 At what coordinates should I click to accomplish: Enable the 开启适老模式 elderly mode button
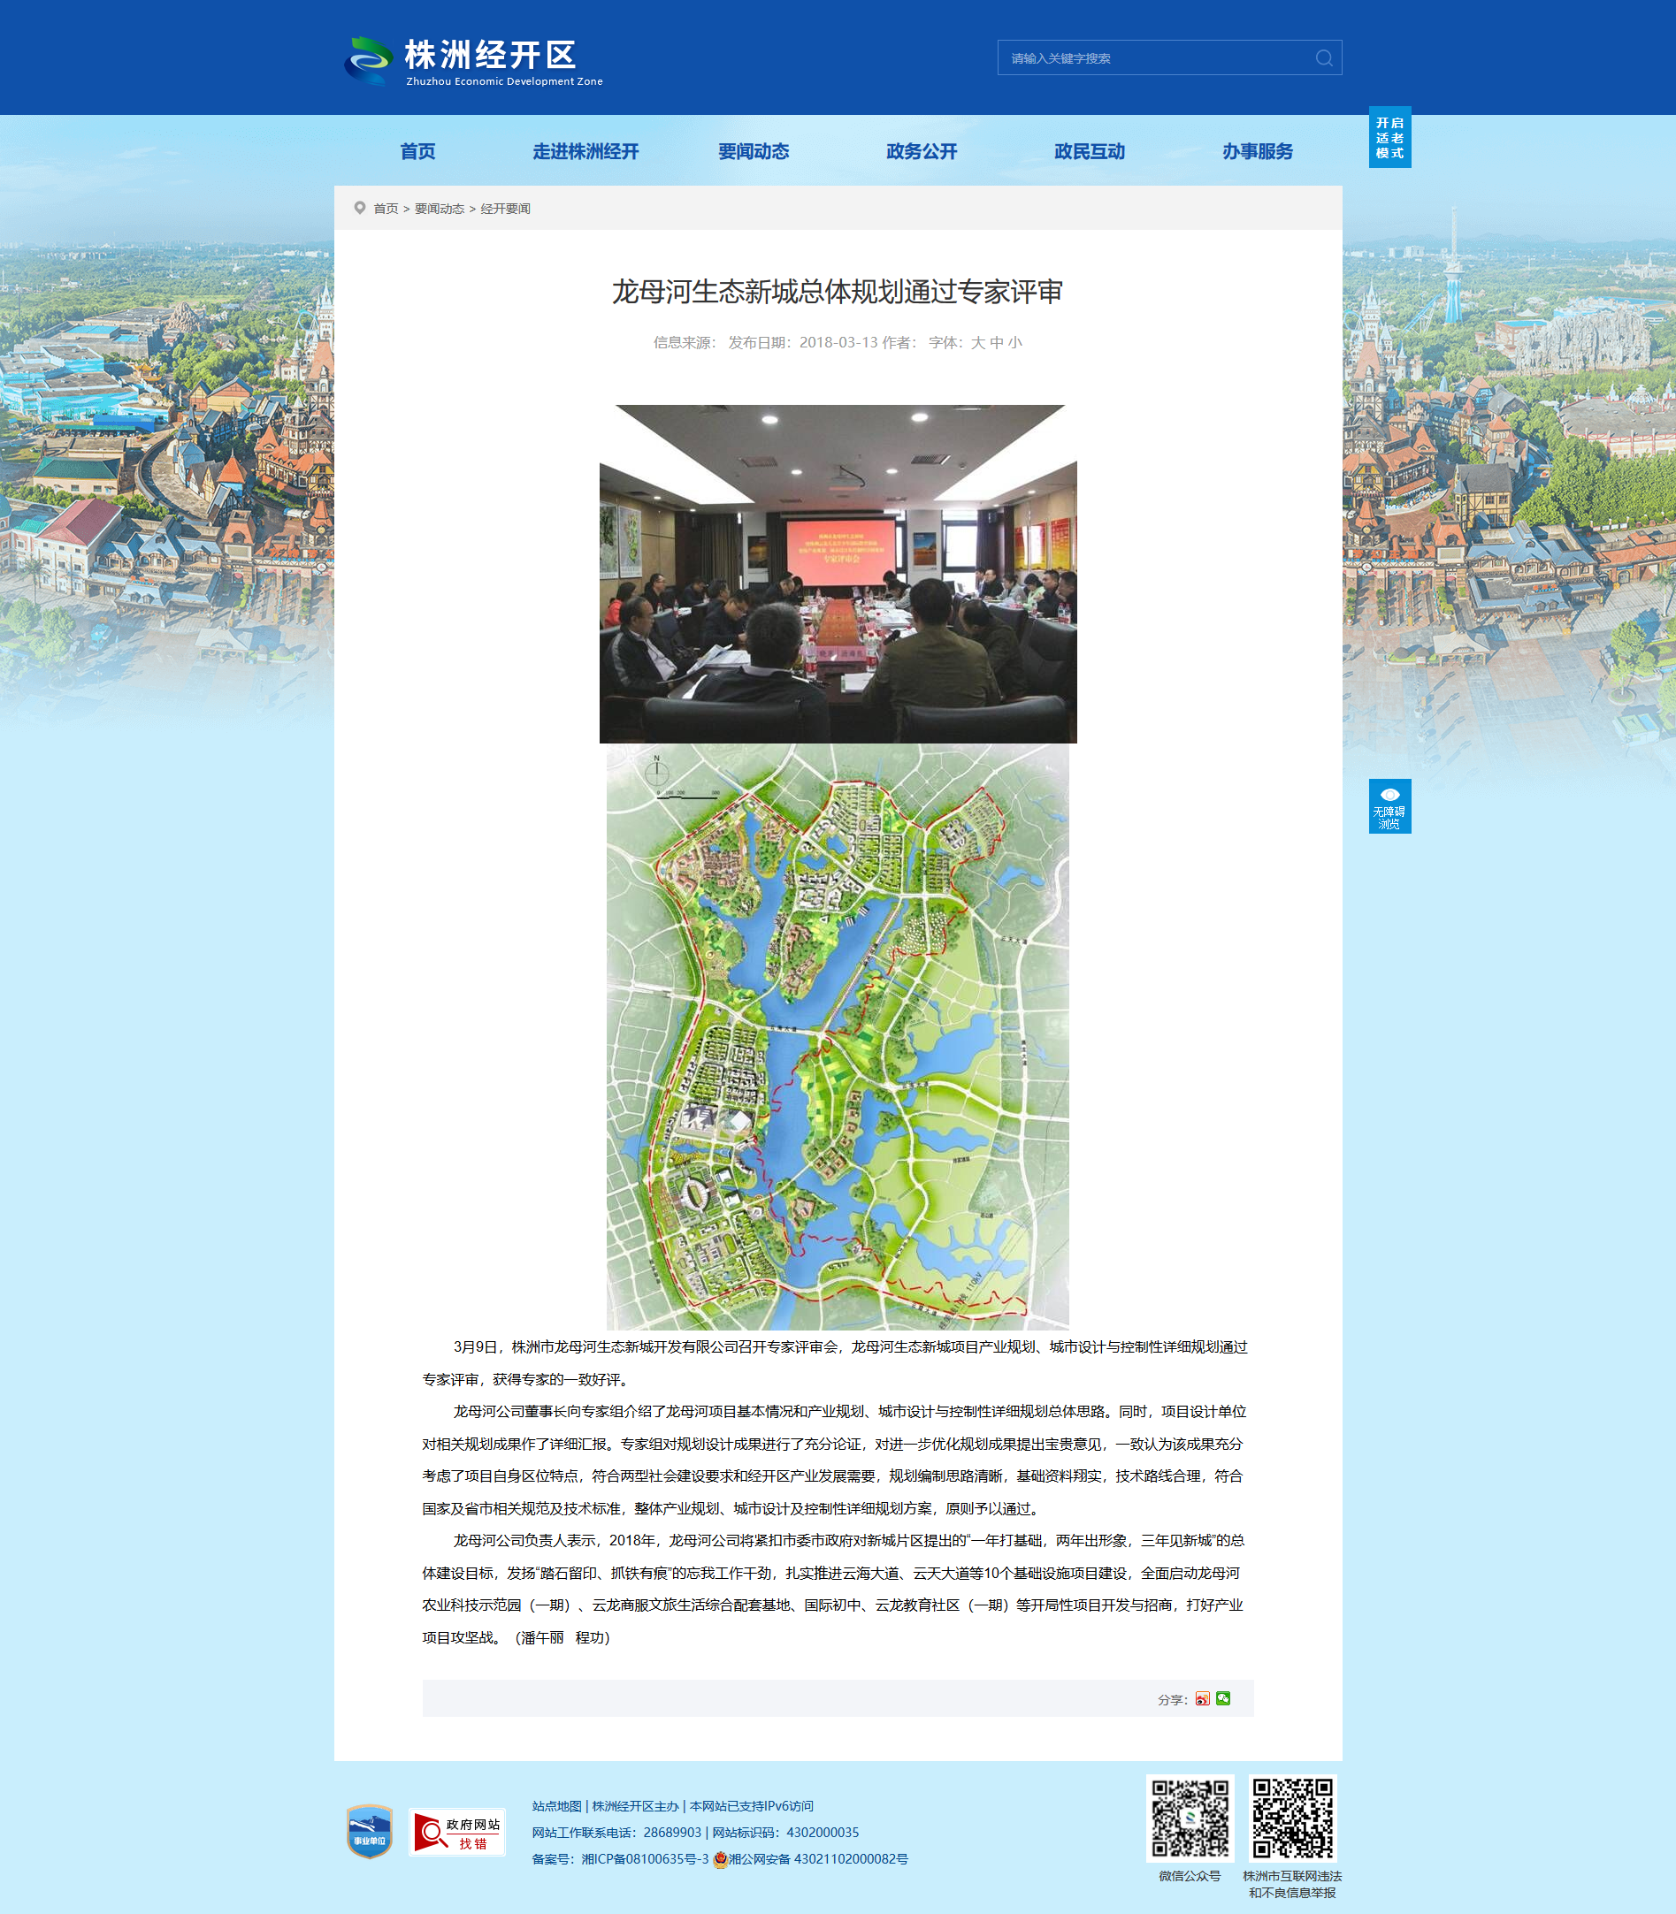[x=1389, y=137]
